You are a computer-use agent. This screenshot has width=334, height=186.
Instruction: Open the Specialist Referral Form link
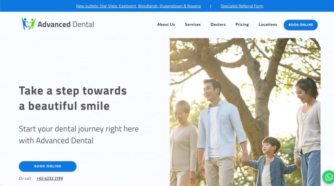pos(242,6)
